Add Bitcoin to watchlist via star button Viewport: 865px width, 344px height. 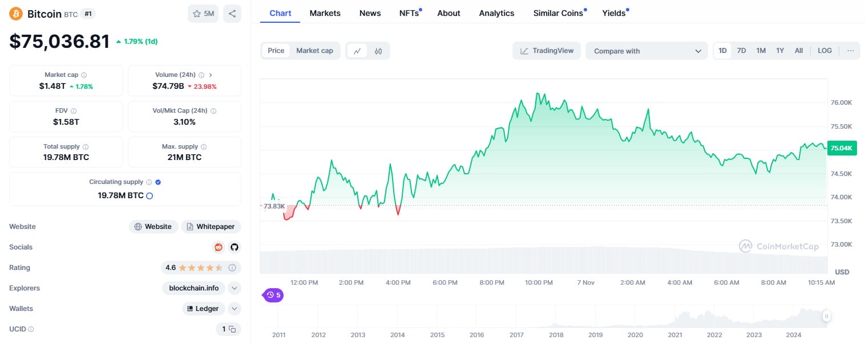pyautogui.click(x=203, y=14)
